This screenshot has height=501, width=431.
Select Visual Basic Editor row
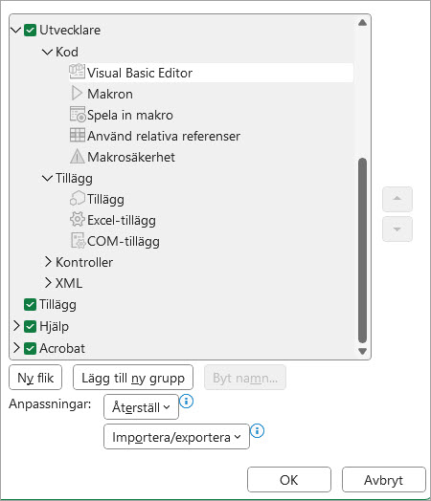coord(211,73)
